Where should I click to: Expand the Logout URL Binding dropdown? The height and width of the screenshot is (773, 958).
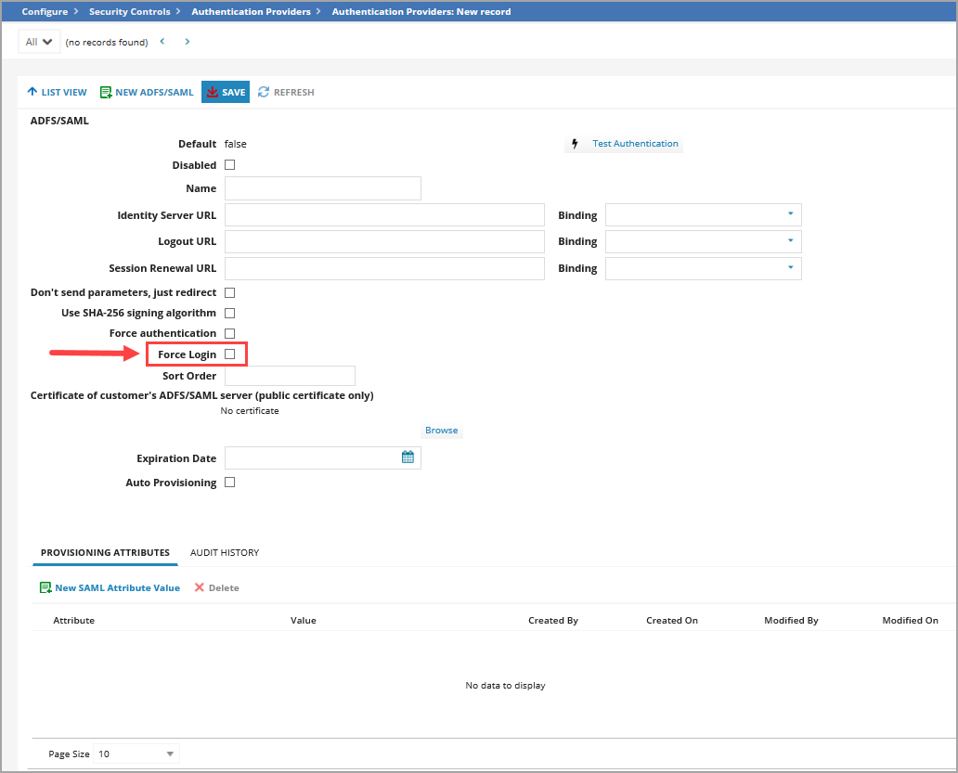click(790, 241)
